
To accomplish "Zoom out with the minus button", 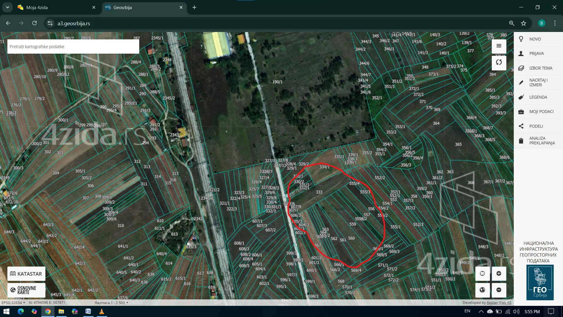I will click(x=499, y=290).
